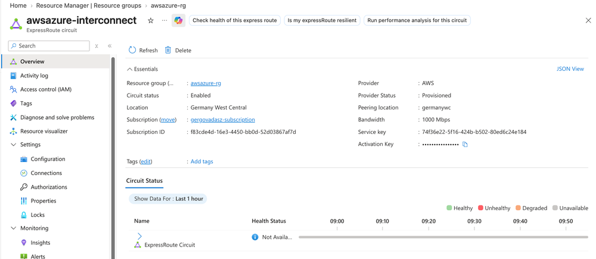Click the blue info icon beside Not Available
This screenshot has width=596, height=259.
click(x=255, y=237)
